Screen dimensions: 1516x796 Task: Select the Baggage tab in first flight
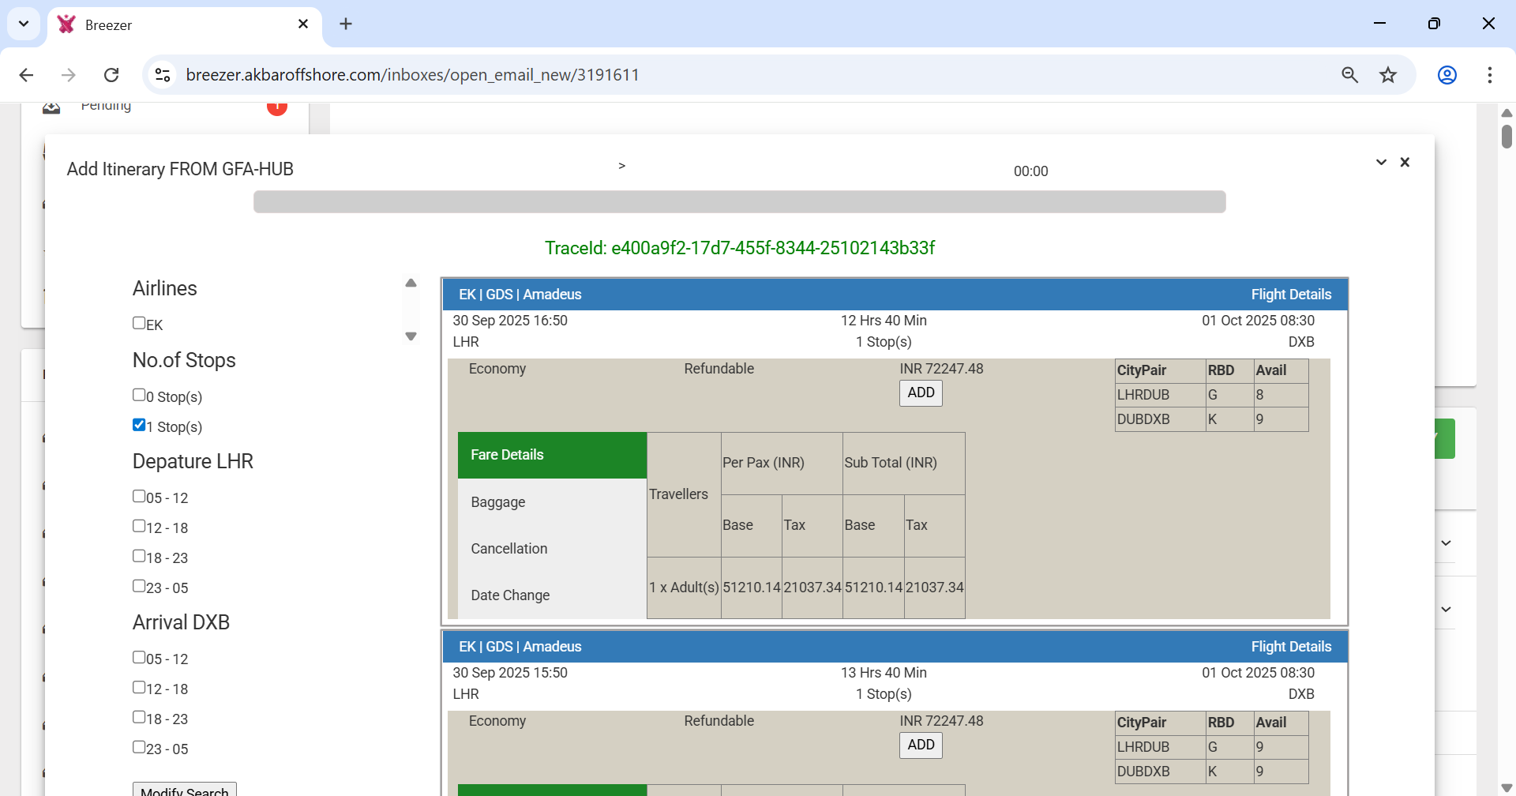pos(498,502)
